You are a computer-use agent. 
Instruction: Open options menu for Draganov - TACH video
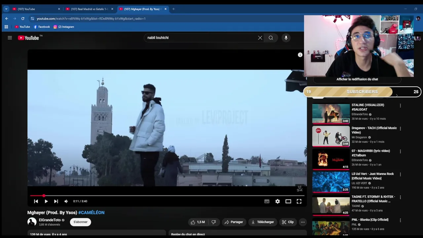400,129
